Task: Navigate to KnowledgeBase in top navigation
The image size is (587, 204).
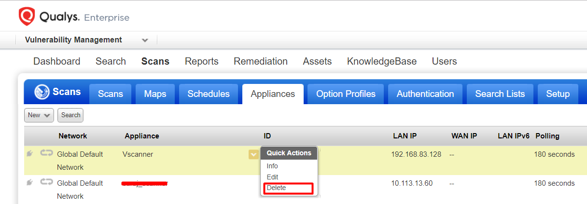Action: [381, 61]
